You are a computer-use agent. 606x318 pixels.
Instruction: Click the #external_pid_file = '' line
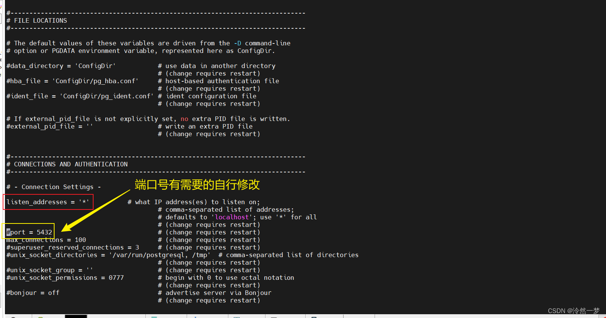(50, 126)
